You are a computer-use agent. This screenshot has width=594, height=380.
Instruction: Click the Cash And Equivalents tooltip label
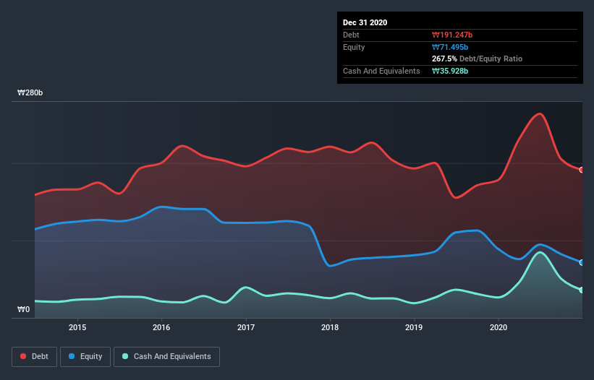click(x=381, y=71)
